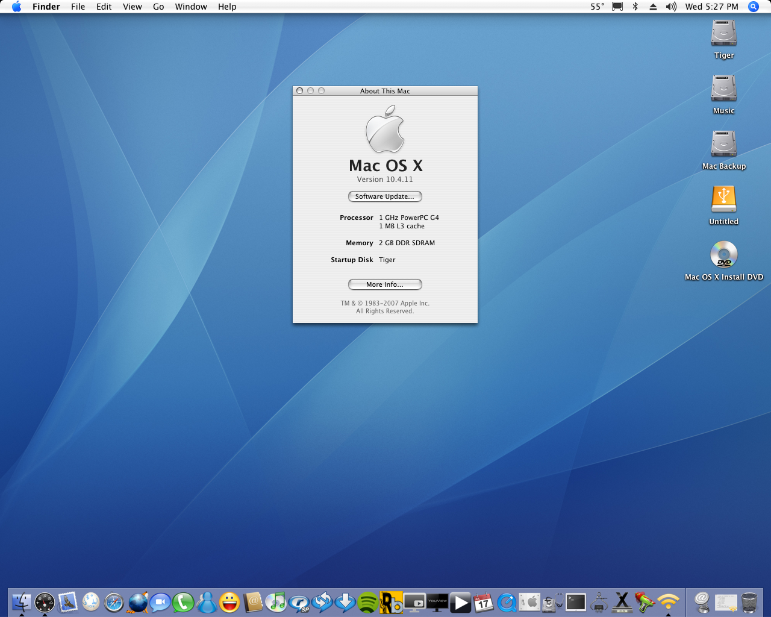Viewport: 771px width, 617px height.
Task: Open the Dashboard icon in the Dock
Action: click(45, 602)
